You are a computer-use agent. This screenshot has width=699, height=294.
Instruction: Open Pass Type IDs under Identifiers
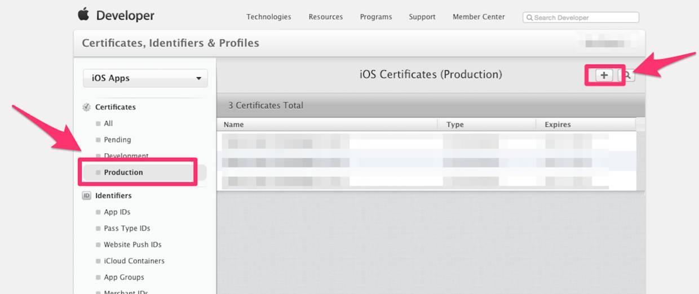pos(127,229)
